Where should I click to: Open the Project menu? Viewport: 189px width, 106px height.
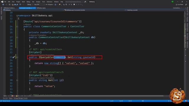coord(18,2)
